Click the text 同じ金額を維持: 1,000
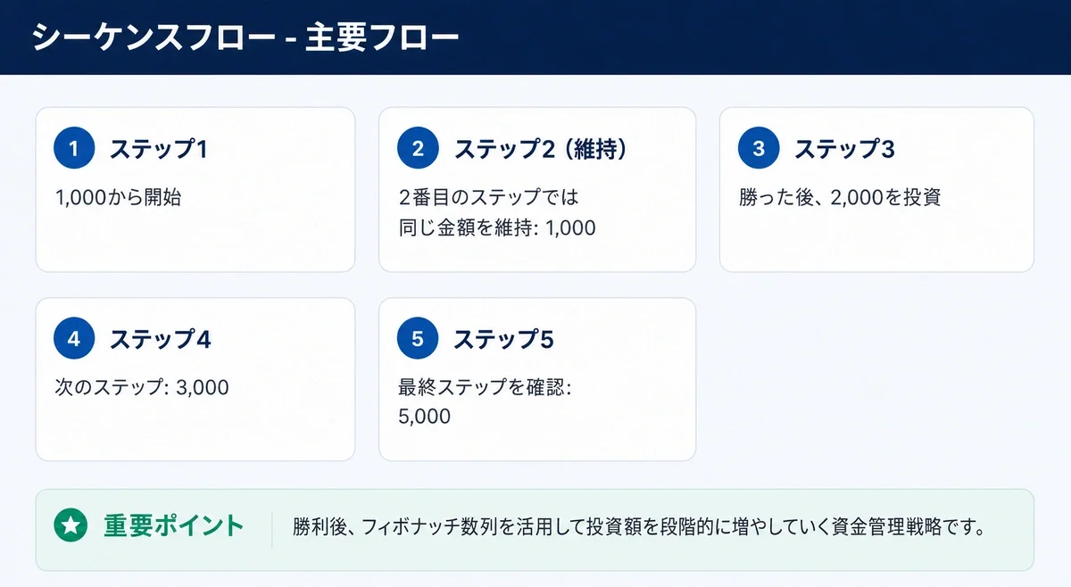The image size is (1071, 587). [x=497, y=227]
